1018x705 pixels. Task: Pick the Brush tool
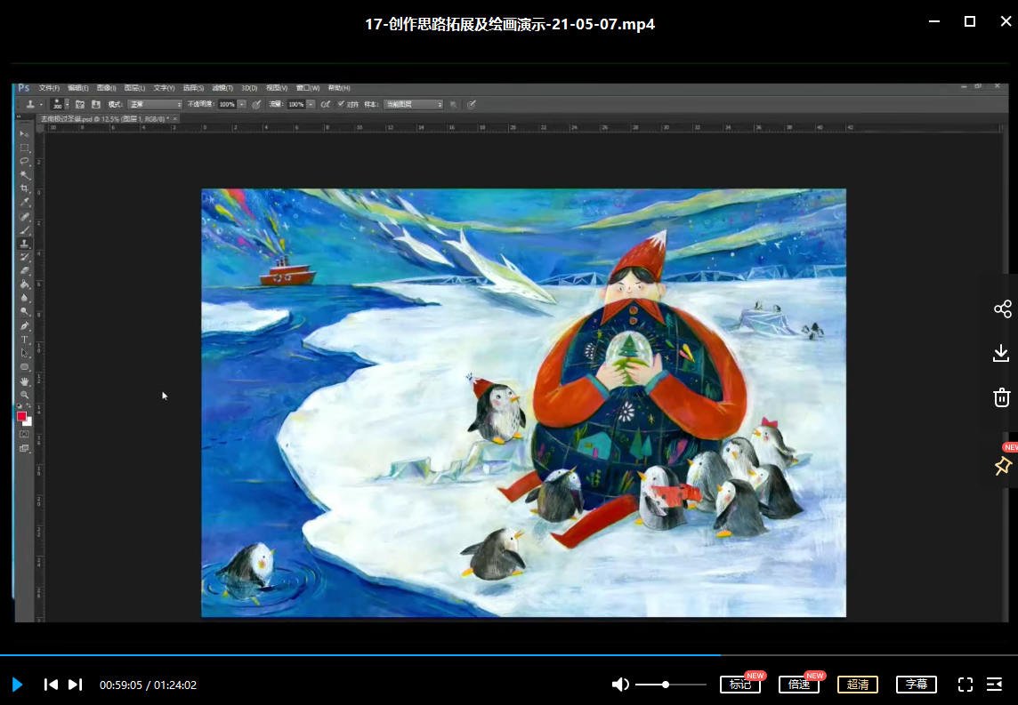(25, 228)
